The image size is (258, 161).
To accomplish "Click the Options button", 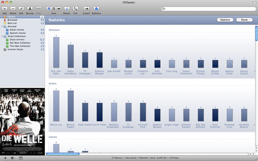I will point(225,20).
